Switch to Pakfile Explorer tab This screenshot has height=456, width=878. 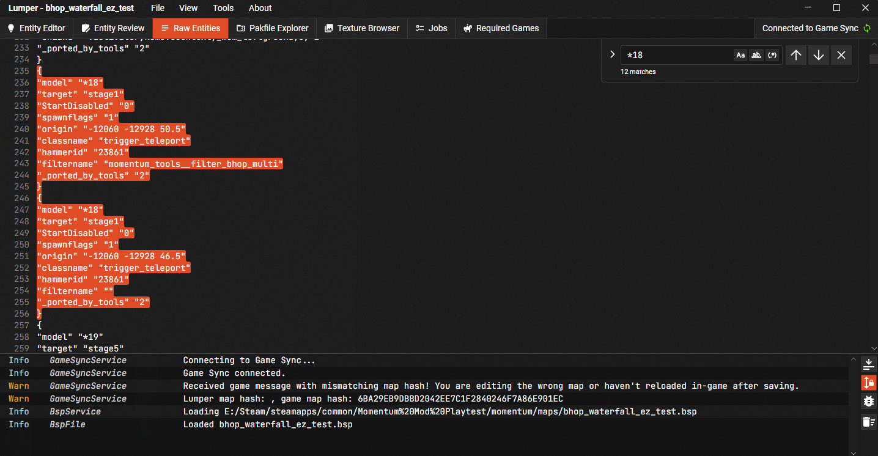[x=273, y=28]
